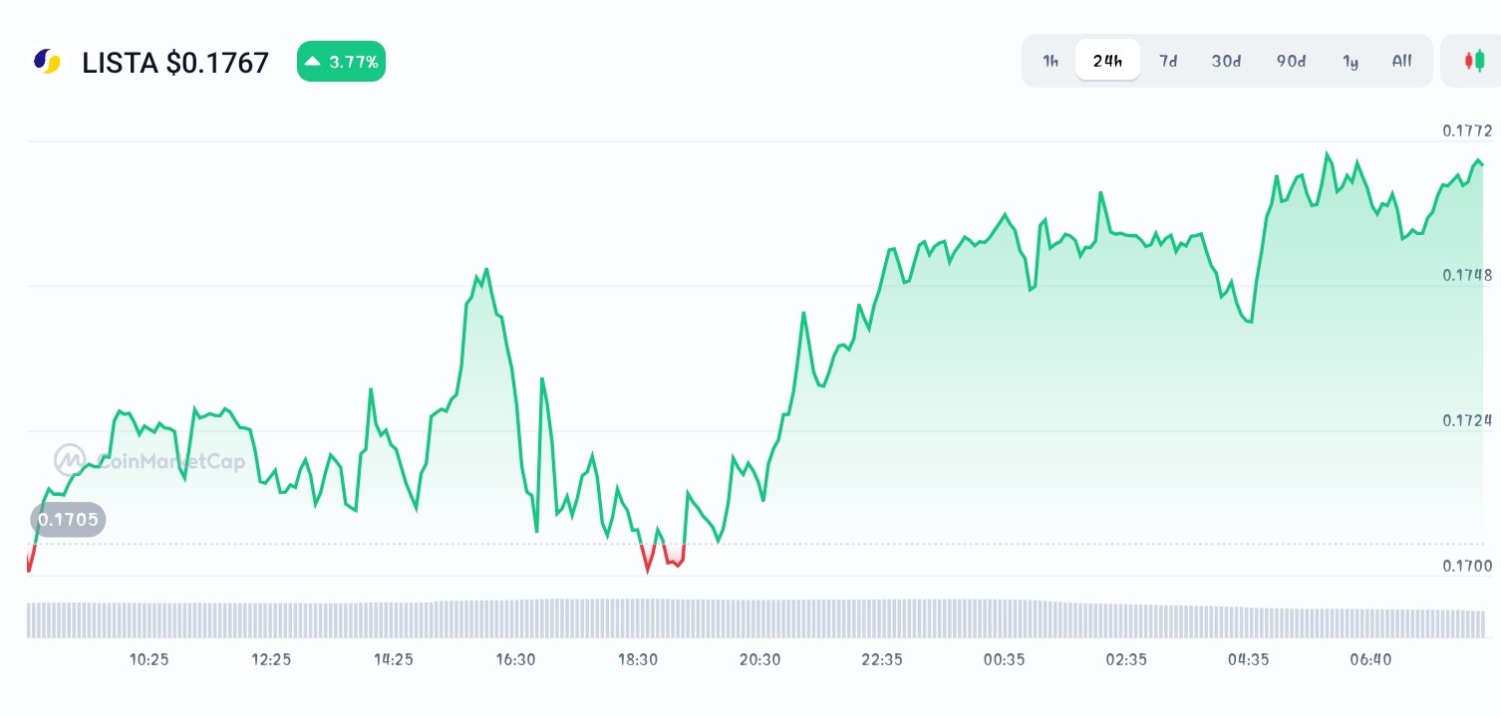Viewport: 1501px width, 717px height.
Task: Click the 10:25 time axis label
Action: (150, 659)
